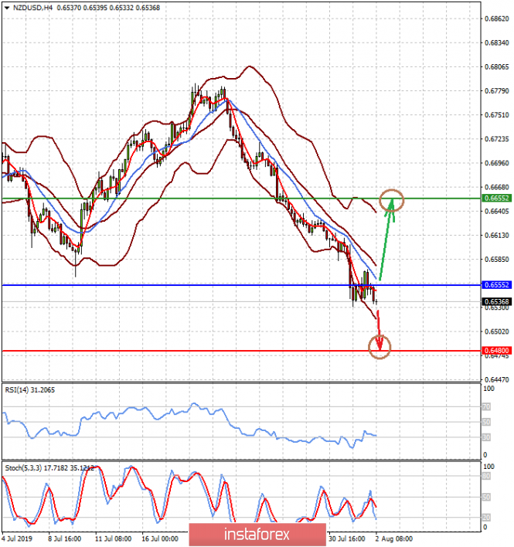Click the Stochastic 80 level label

coord(486,476)
